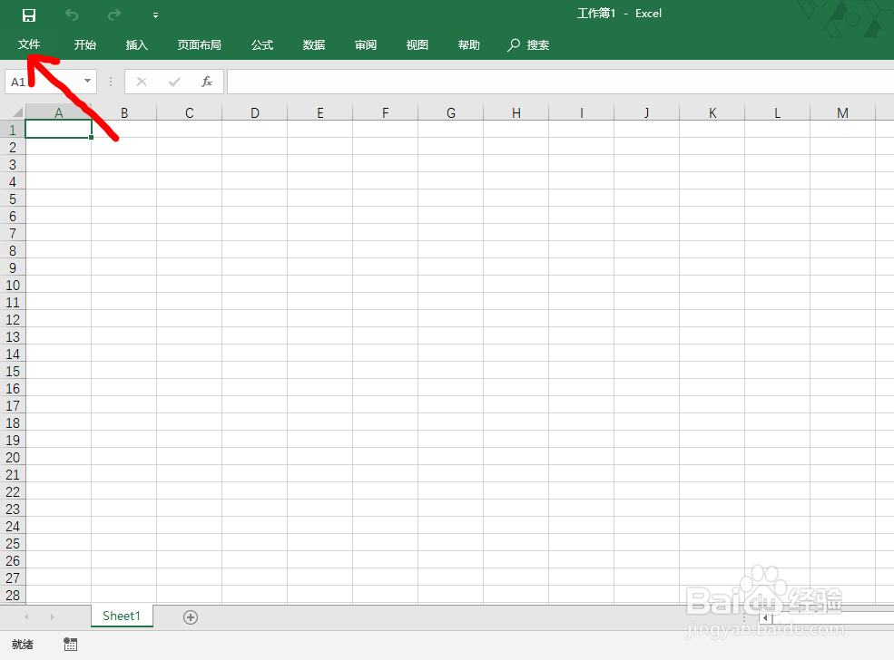Click the Redo arrow icon
Screen dimensions: 894x660
(x=113, y=14)
